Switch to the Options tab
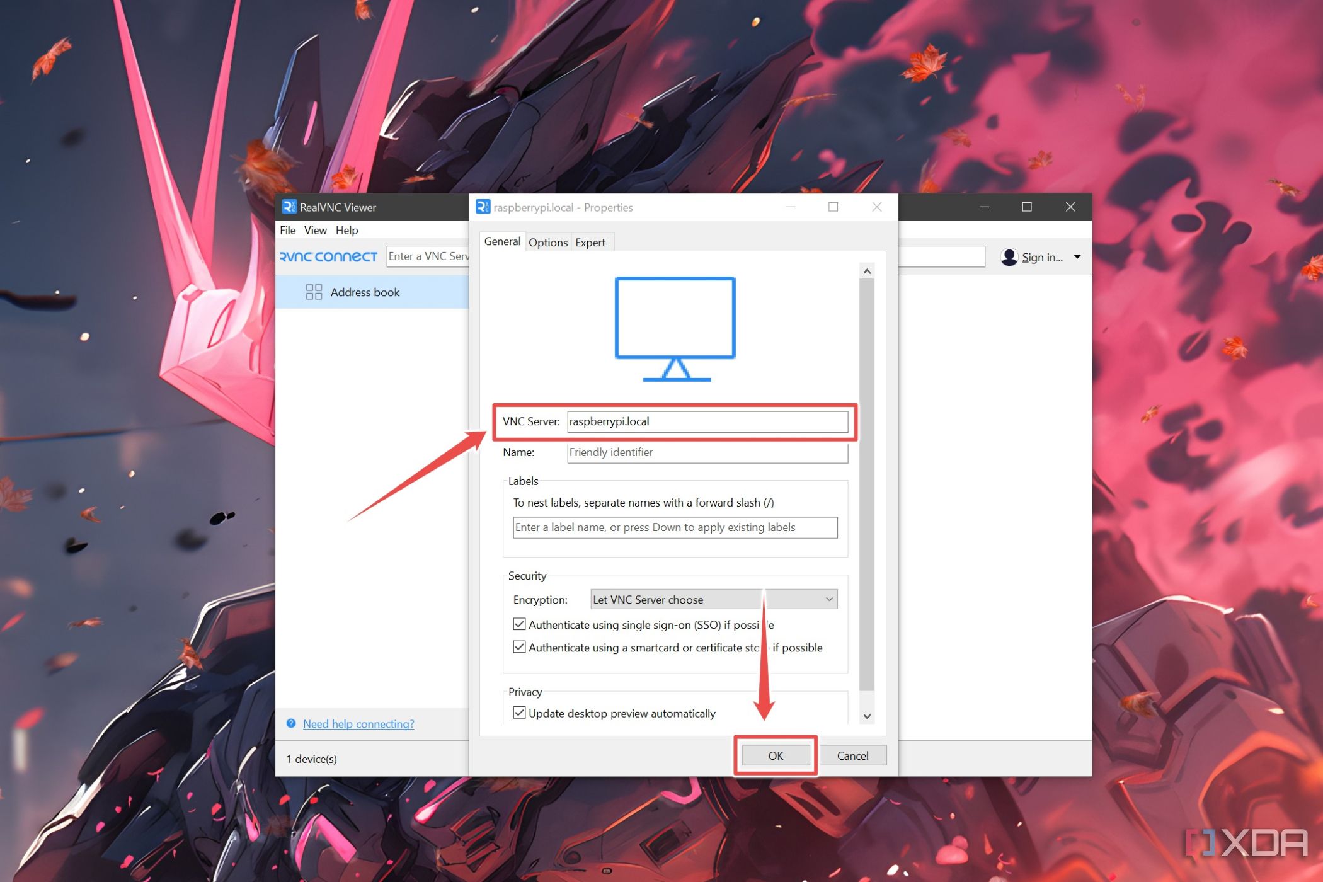Viewport: 1323px width, 882px height. point(547,242)
